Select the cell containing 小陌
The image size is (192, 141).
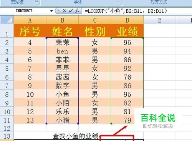tap(62, 103)
